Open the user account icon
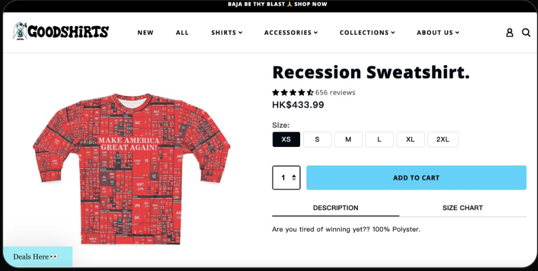Viewport: 538px width, 271px height. coord(510,33)
